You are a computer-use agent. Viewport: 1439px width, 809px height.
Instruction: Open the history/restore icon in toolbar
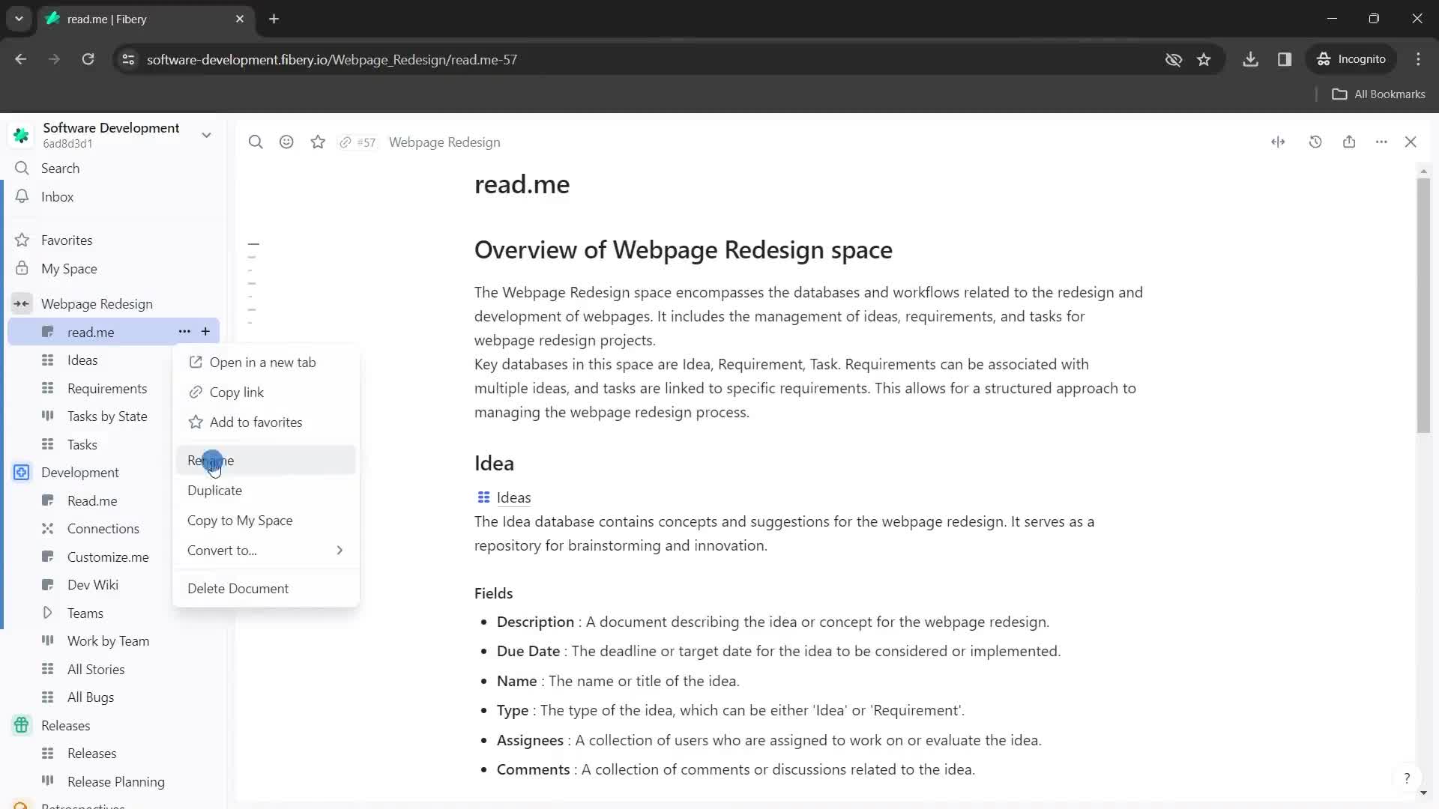point(1316,142)
